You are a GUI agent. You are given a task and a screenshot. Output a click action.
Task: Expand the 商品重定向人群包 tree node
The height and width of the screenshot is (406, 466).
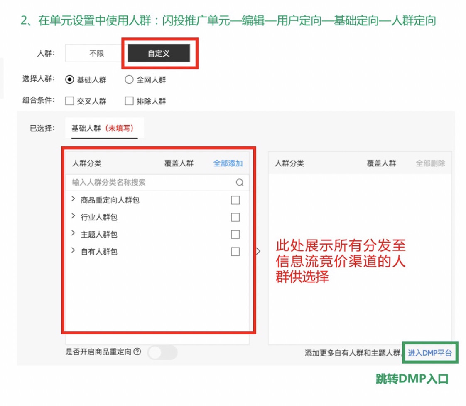[74, 199]
